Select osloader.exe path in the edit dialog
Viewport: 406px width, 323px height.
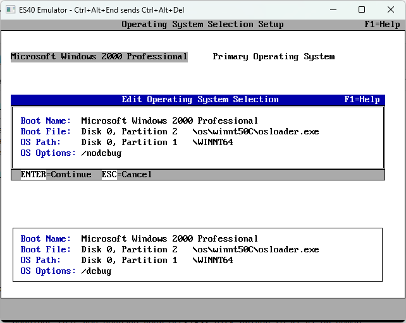click(256, 131)
